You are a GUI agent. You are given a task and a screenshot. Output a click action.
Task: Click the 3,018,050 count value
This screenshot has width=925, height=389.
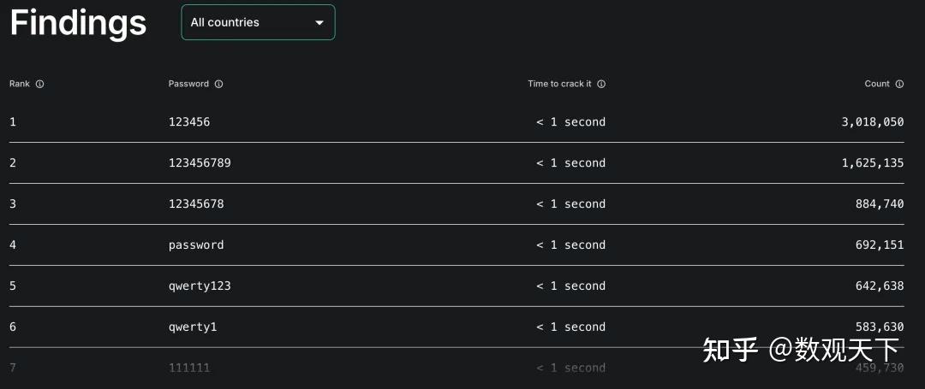pos(873,122)
